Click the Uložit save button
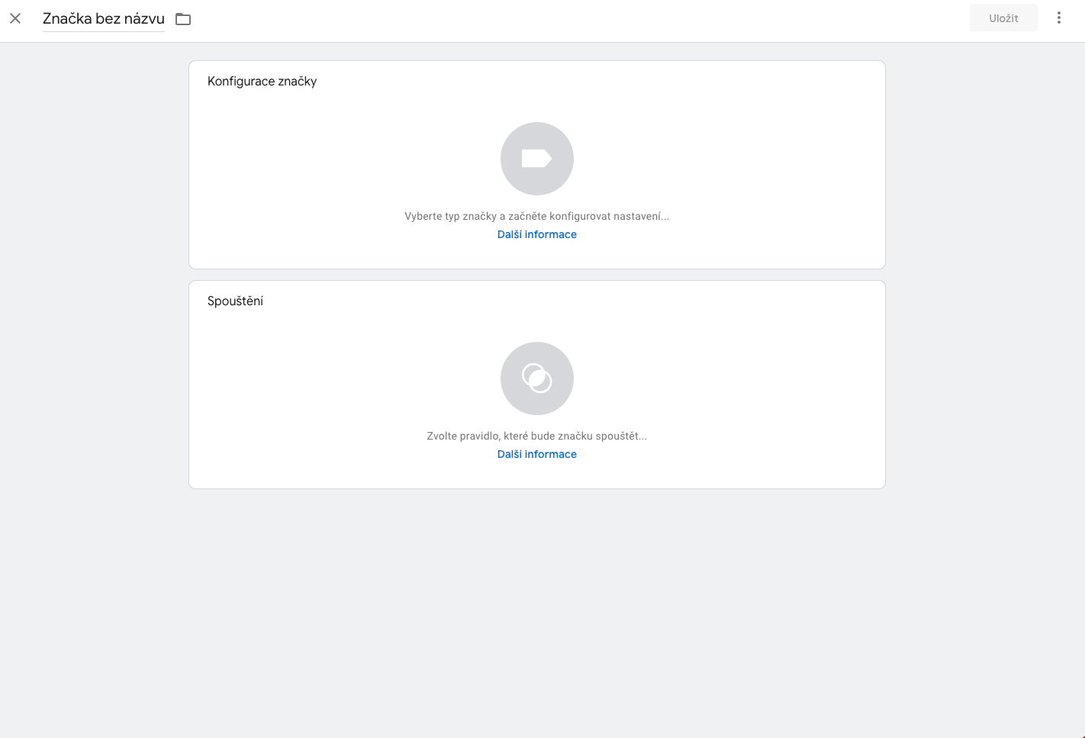This screenshot has height=738, width=1085. 1003,18
